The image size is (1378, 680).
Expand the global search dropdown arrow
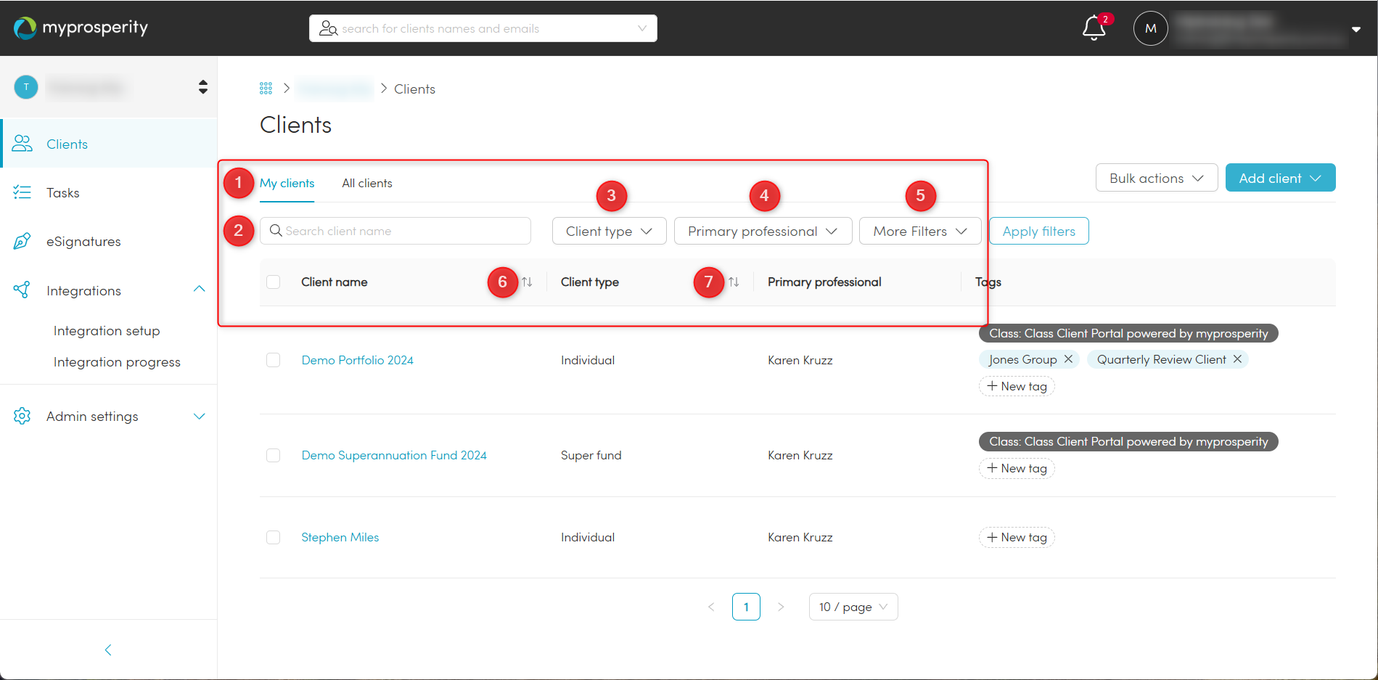[x=642, y=28]
